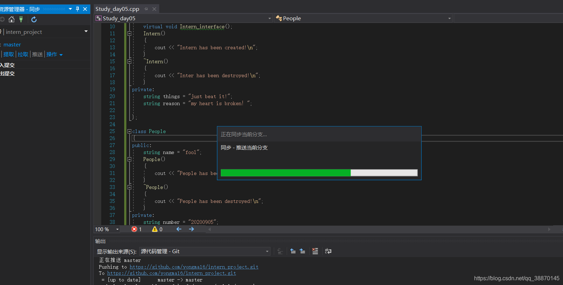This screenshot has width=563, height=285.
Task: Pin the Team Explorer panel
Action: point(78,9)
